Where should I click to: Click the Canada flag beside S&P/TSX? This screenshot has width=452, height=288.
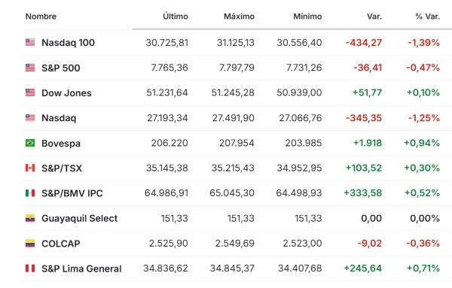30,168
